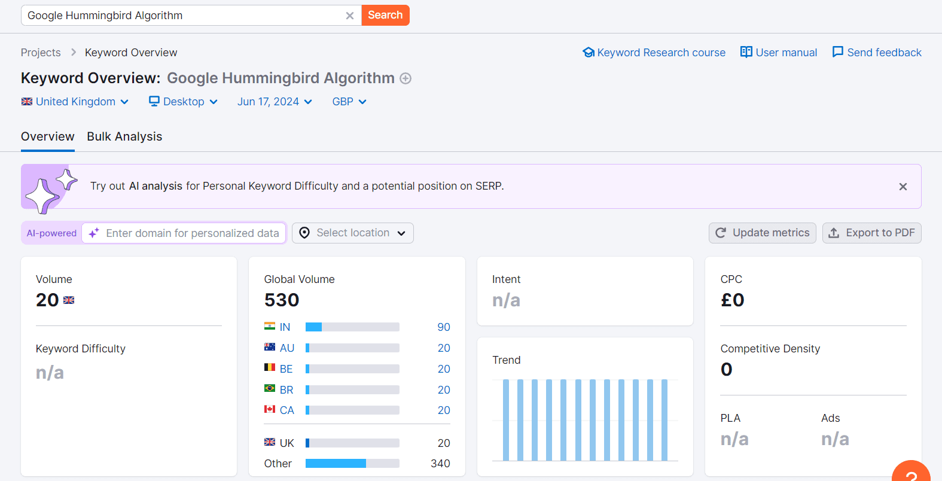The height and width of the screenshot is (481, 942).
Task: Click the India volume progress bar
Action: click(x=352, y=327)
